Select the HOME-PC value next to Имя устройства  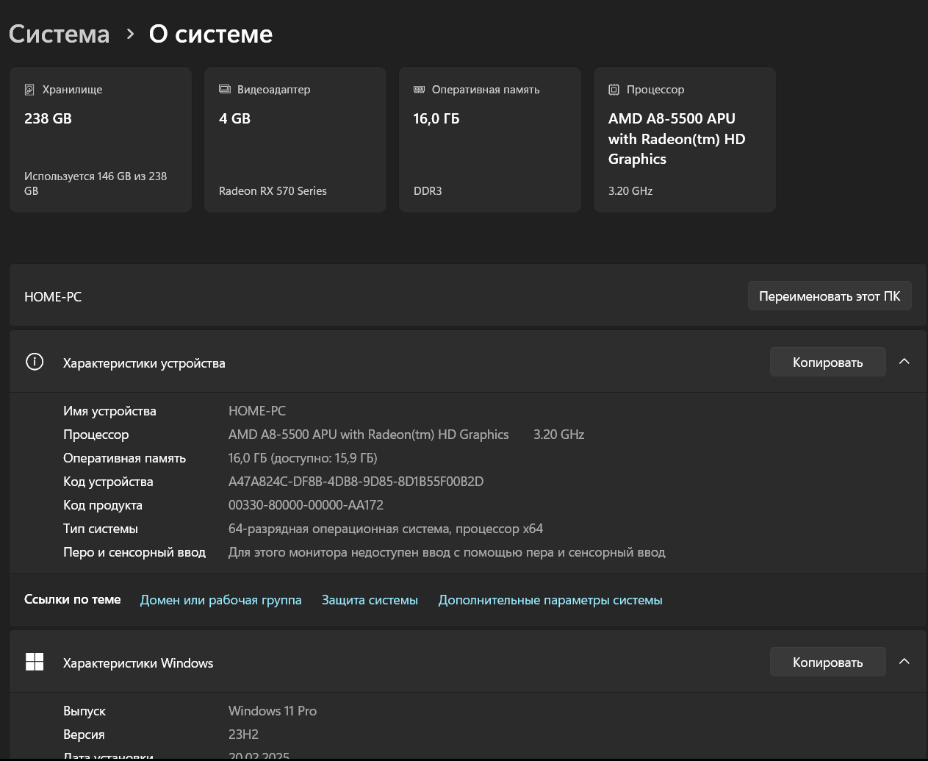pyautogui.click(x=257, y=411)
